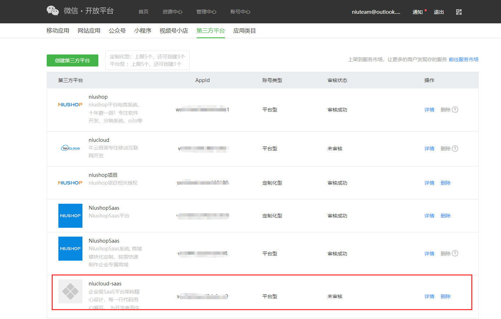Open the QR code icon in header
Viewport: 501px width, 319px height.
459,12
